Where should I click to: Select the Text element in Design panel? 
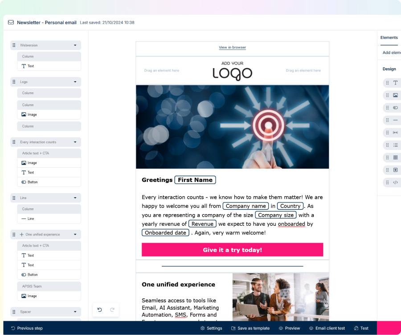(x=395, y=83)
